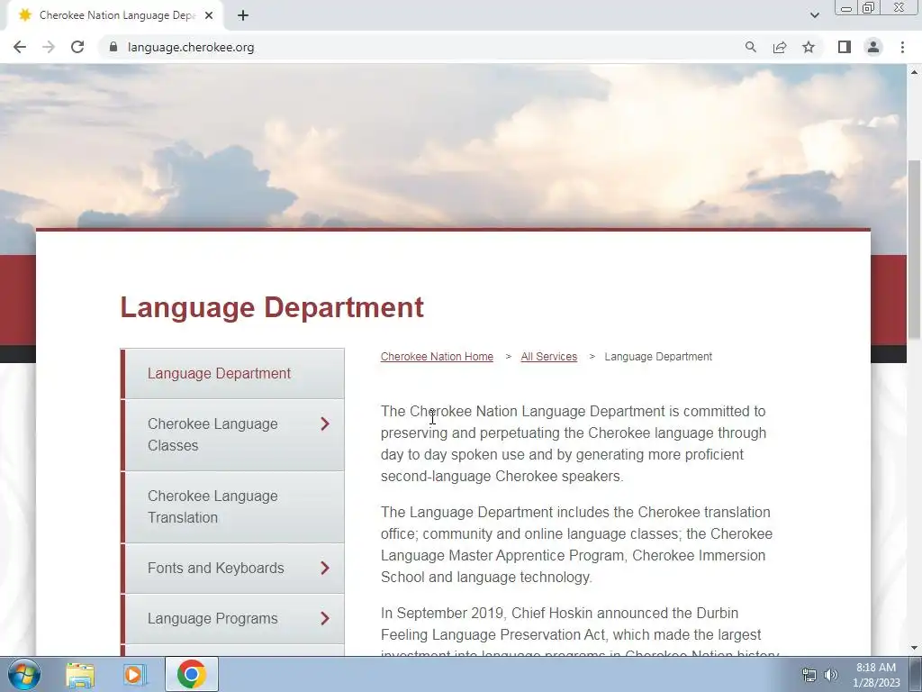Close the Cherokee Nation Language tab
922x692 pixels.
coord(209,15)
